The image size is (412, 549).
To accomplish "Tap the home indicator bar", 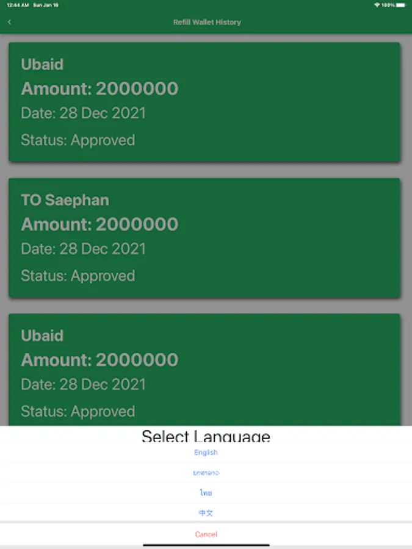I will (206, 545).
